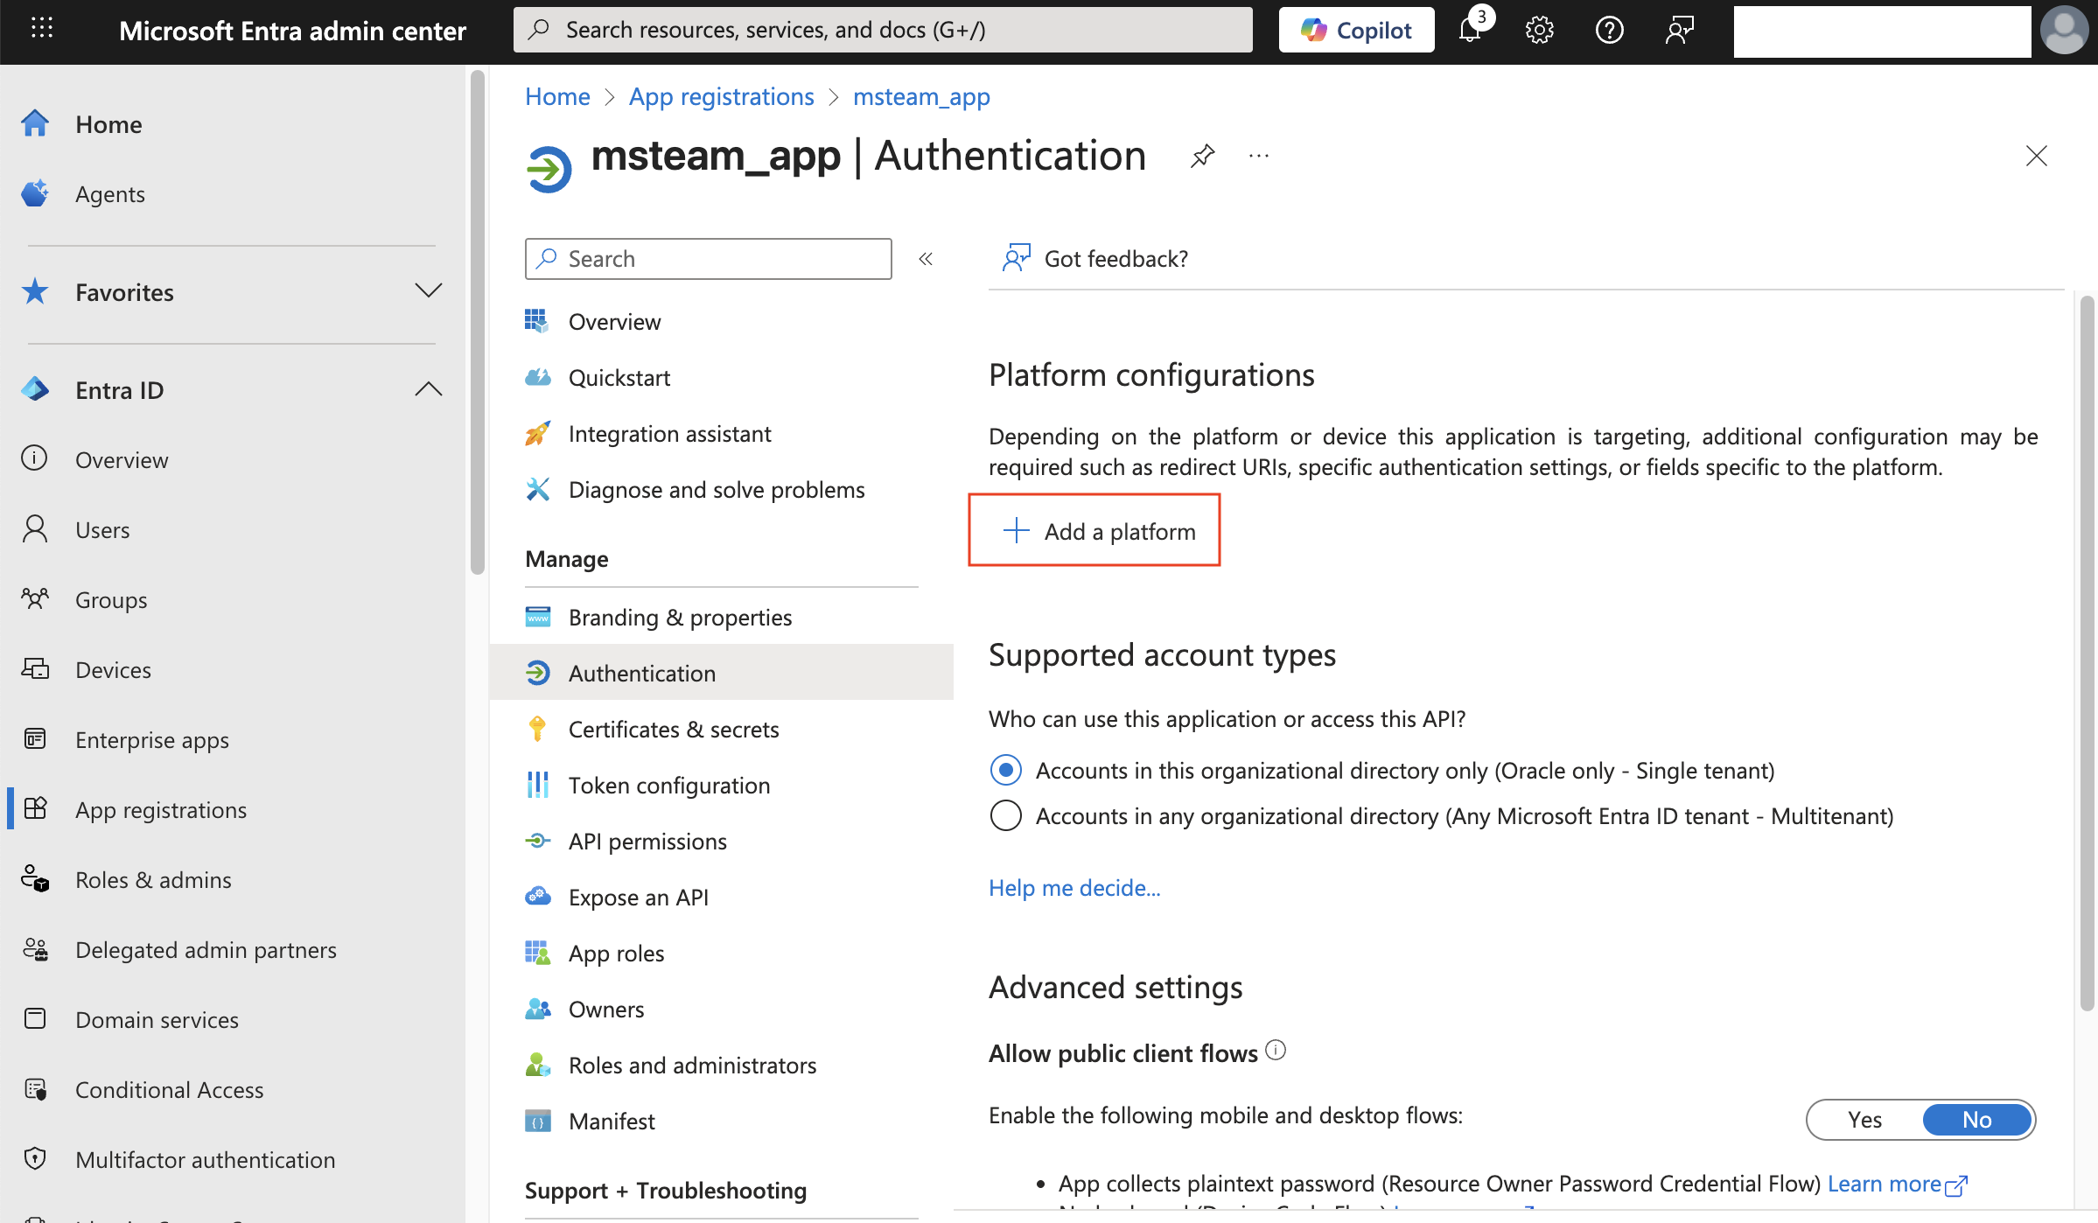Select single tenant organizational directory option
The image size is (2098, 1223).
[1005, 770]
